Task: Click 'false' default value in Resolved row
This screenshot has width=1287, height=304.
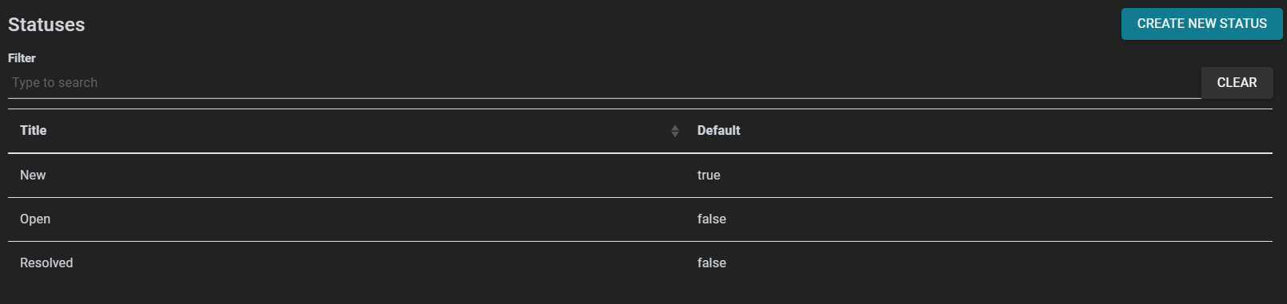Action: coord(712,263)
